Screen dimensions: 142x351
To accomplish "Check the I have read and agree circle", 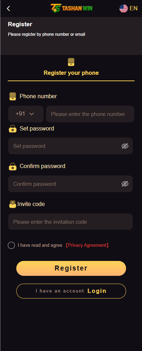I will (11, 245).
